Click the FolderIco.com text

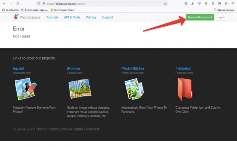(x=184, y=73)
